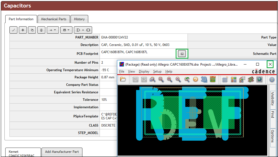Maximize the Allegro viewer window

(258, 64)
